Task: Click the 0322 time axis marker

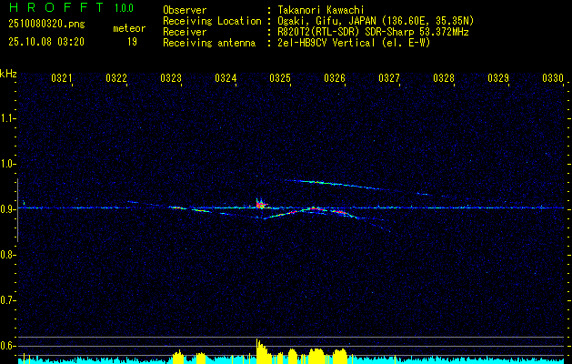Action: point(116,78)
